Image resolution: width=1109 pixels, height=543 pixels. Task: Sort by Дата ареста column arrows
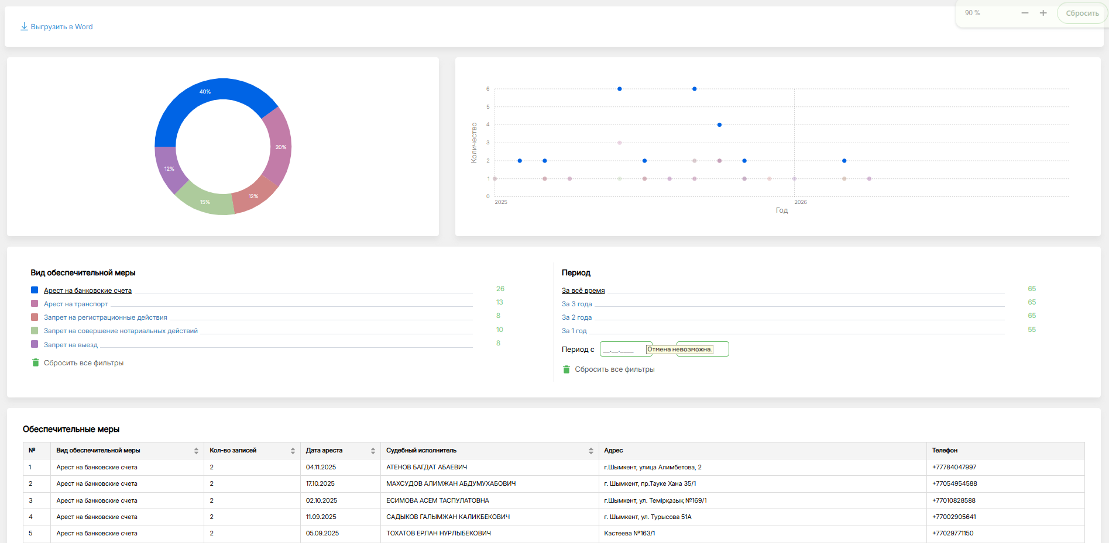pos(373,451)
